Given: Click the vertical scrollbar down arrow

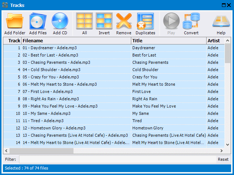Looking at the screenshot, I should (x=227, y=144).
